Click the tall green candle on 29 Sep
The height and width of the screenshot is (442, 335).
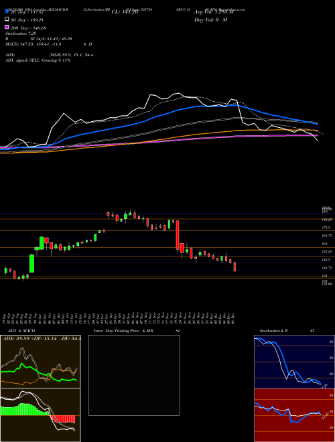(x=32, y=263)
